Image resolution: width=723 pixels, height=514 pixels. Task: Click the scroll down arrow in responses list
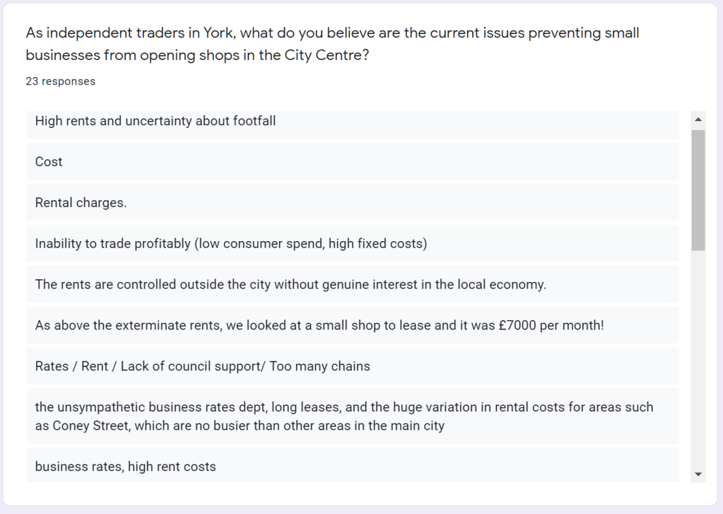pyautogui.click(x=699, y=474)
